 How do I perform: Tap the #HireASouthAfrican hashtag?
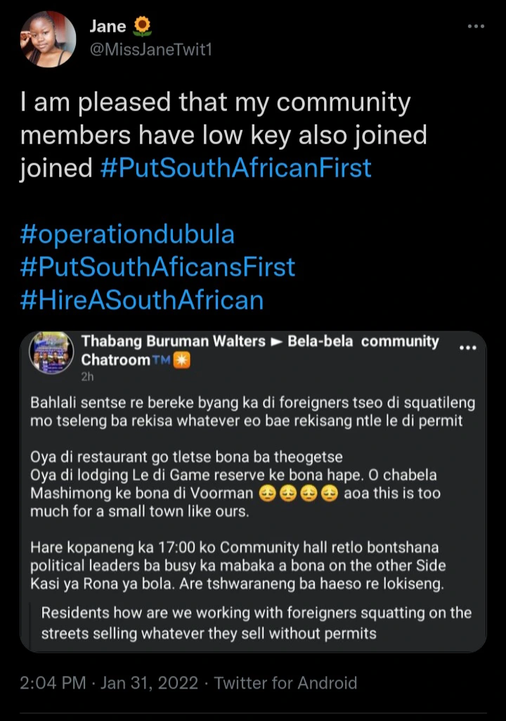coord(142,300)
